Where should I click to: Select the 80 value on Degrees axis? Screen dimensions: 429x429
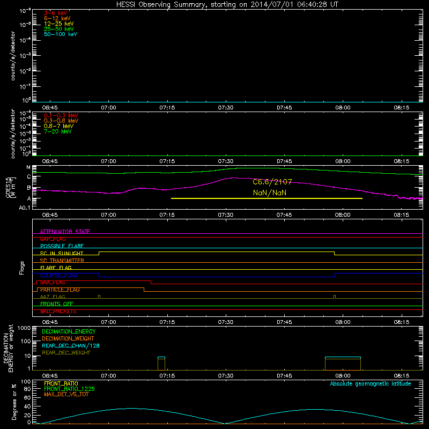(27, 389)
